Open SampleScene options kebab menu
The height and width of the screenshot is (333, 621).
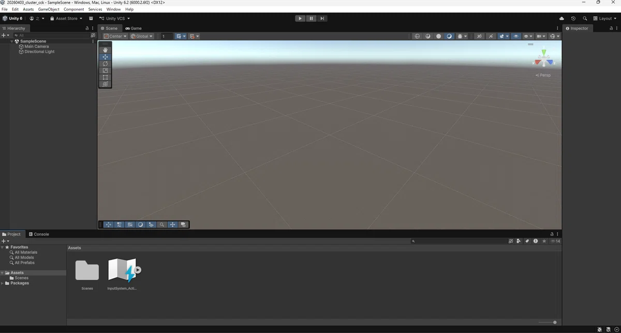(93, 41)
